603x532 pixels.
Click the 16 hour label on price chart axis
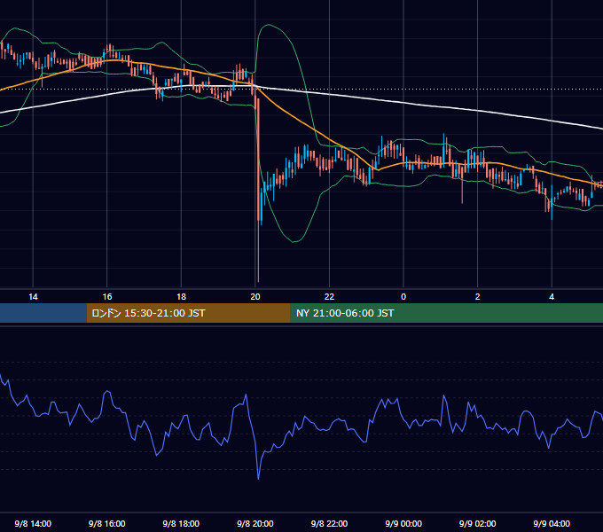point(107,297)
